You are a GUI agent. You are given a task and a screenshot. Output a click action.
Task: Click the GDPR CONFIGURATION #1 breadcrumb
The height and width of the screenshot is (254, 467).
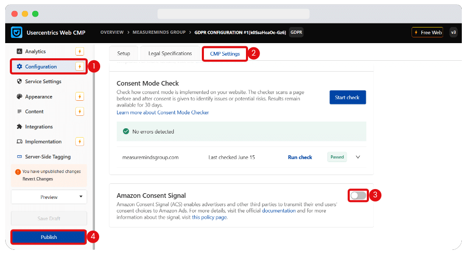click(x=240, y=32)
